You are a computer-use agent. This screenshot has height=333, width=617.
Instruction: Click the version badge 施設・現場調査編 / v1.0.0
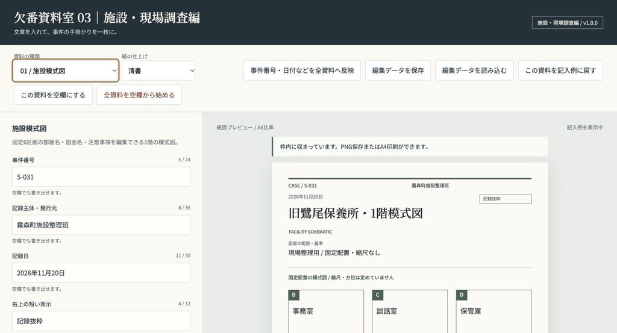[x=567, y=23]
